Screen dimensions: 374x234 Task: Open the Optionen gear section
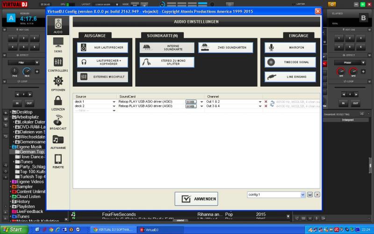coord(58,84)
